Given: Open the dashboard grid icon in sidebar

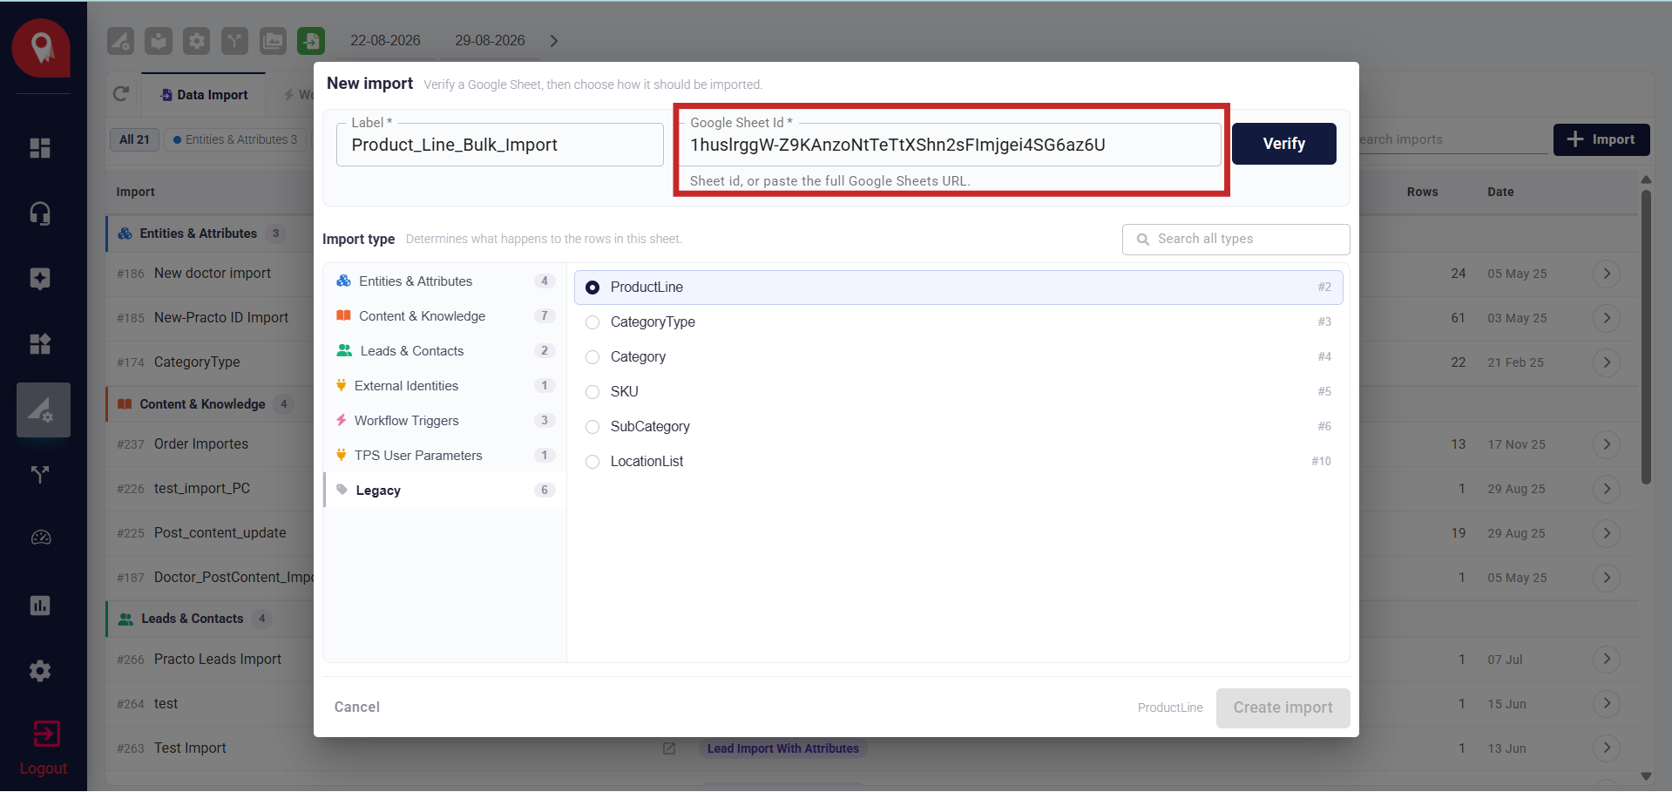Looking at the screenshot, I should click(40, 148).
